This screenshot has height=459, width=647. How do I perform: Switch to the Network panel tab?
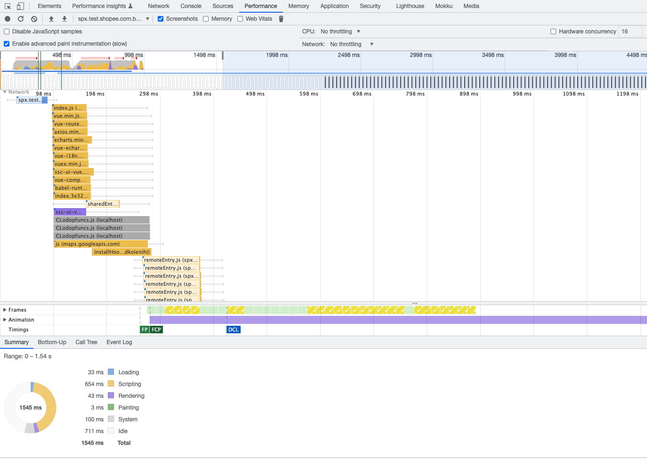[159, 6]
